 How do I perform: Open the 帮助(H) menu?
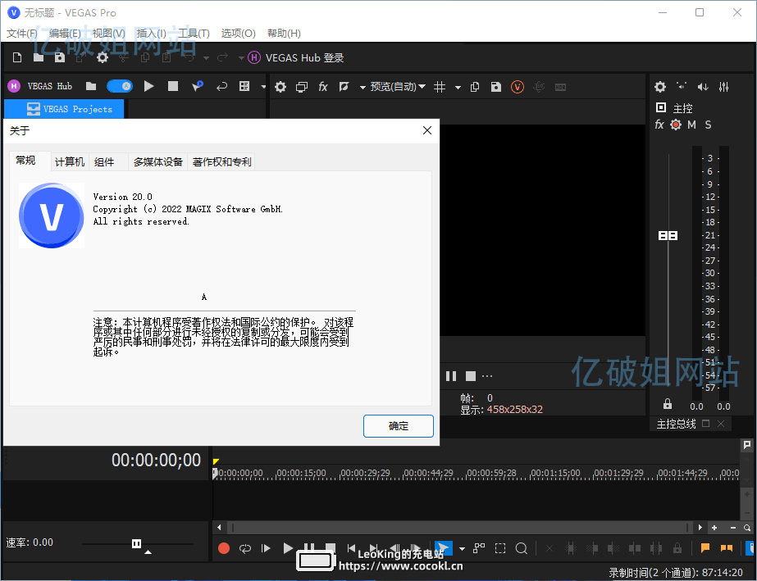pyautogui.click(x=284, y=34)
